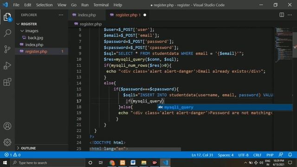Click the VS Code logo icon
The height and width of the screenshot is (167, 297).
[x=5, y=5]
